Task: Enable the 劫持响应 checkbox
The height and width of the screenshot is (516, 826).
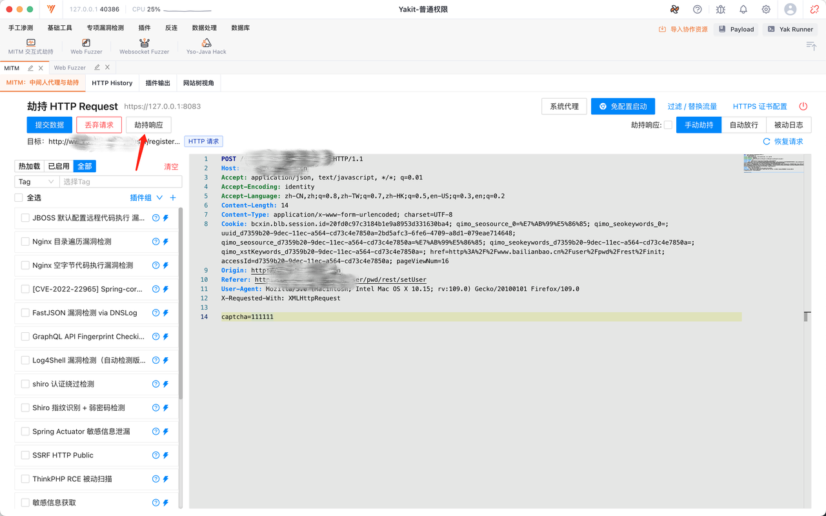Action: (668, 125)
